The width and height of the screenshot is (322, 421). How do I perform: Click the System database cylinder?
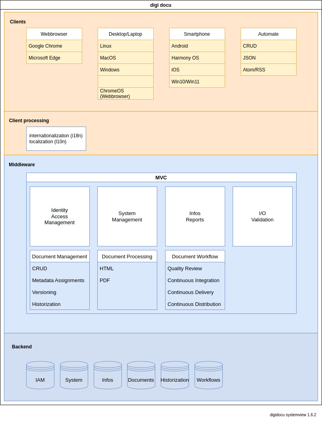point(74,375)
